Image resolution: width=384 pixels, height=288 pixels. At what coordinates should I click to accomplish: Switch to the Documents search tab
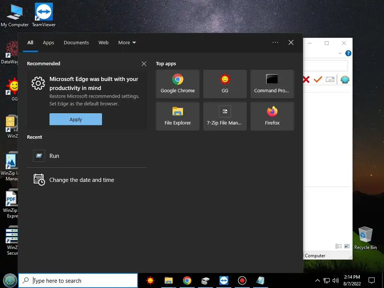(x=76, y=43)
